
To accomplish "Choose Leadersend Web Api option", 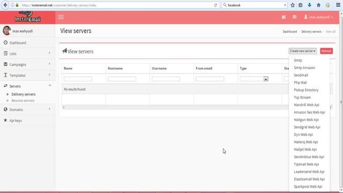I will click(x=309, y=172).
